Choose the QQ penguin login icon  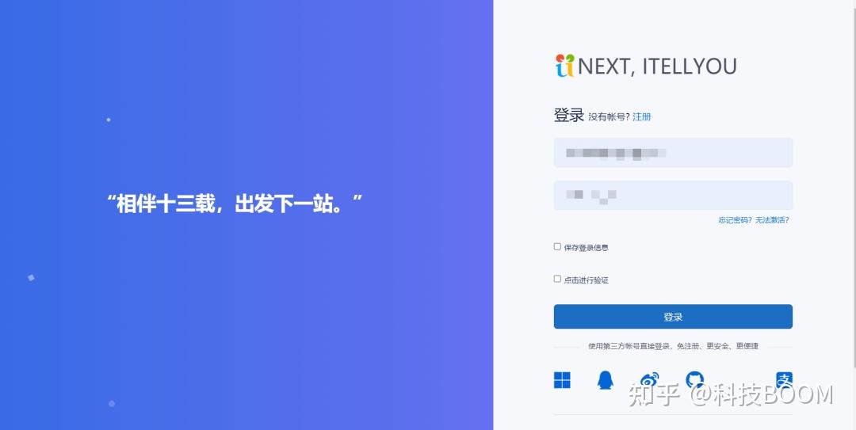tap(605, 380)
